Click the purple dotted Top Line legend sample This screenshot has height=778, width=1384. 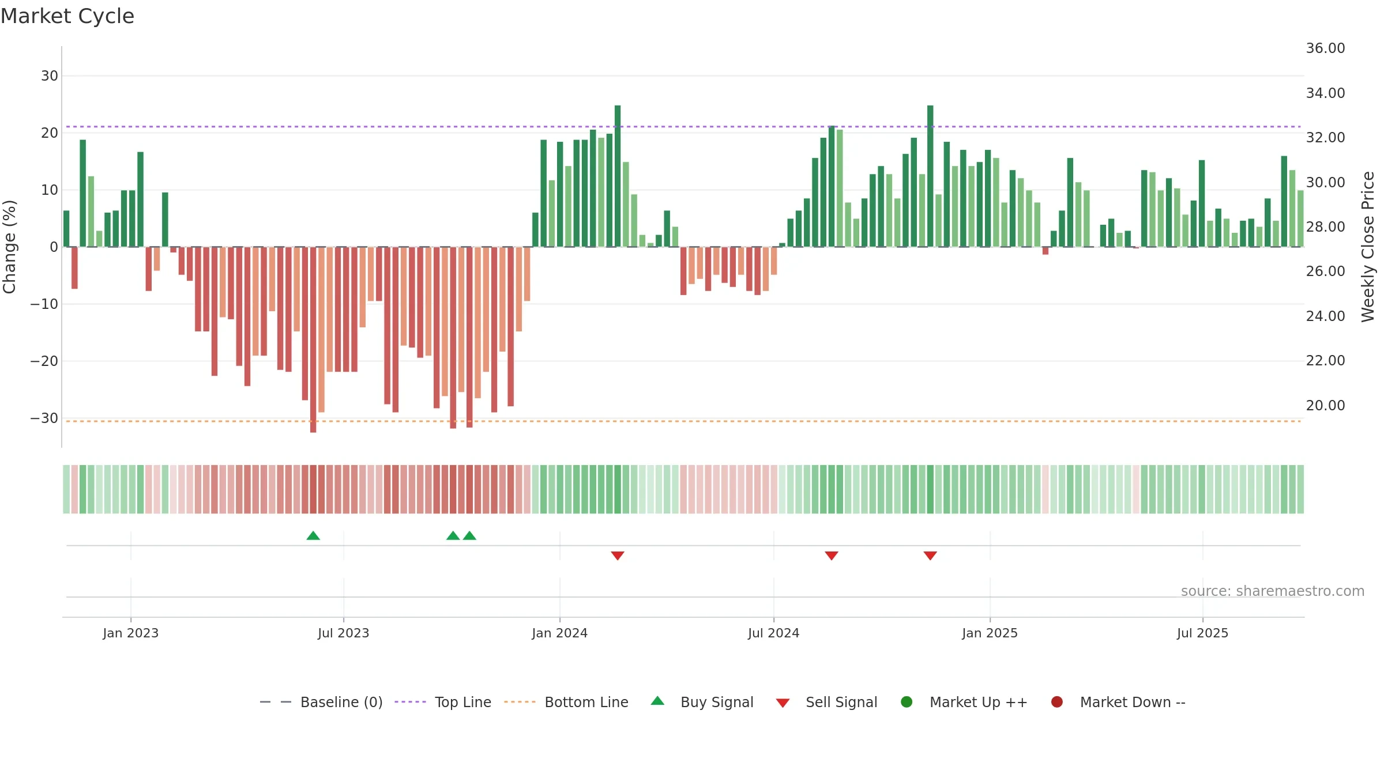pos(410,702)
